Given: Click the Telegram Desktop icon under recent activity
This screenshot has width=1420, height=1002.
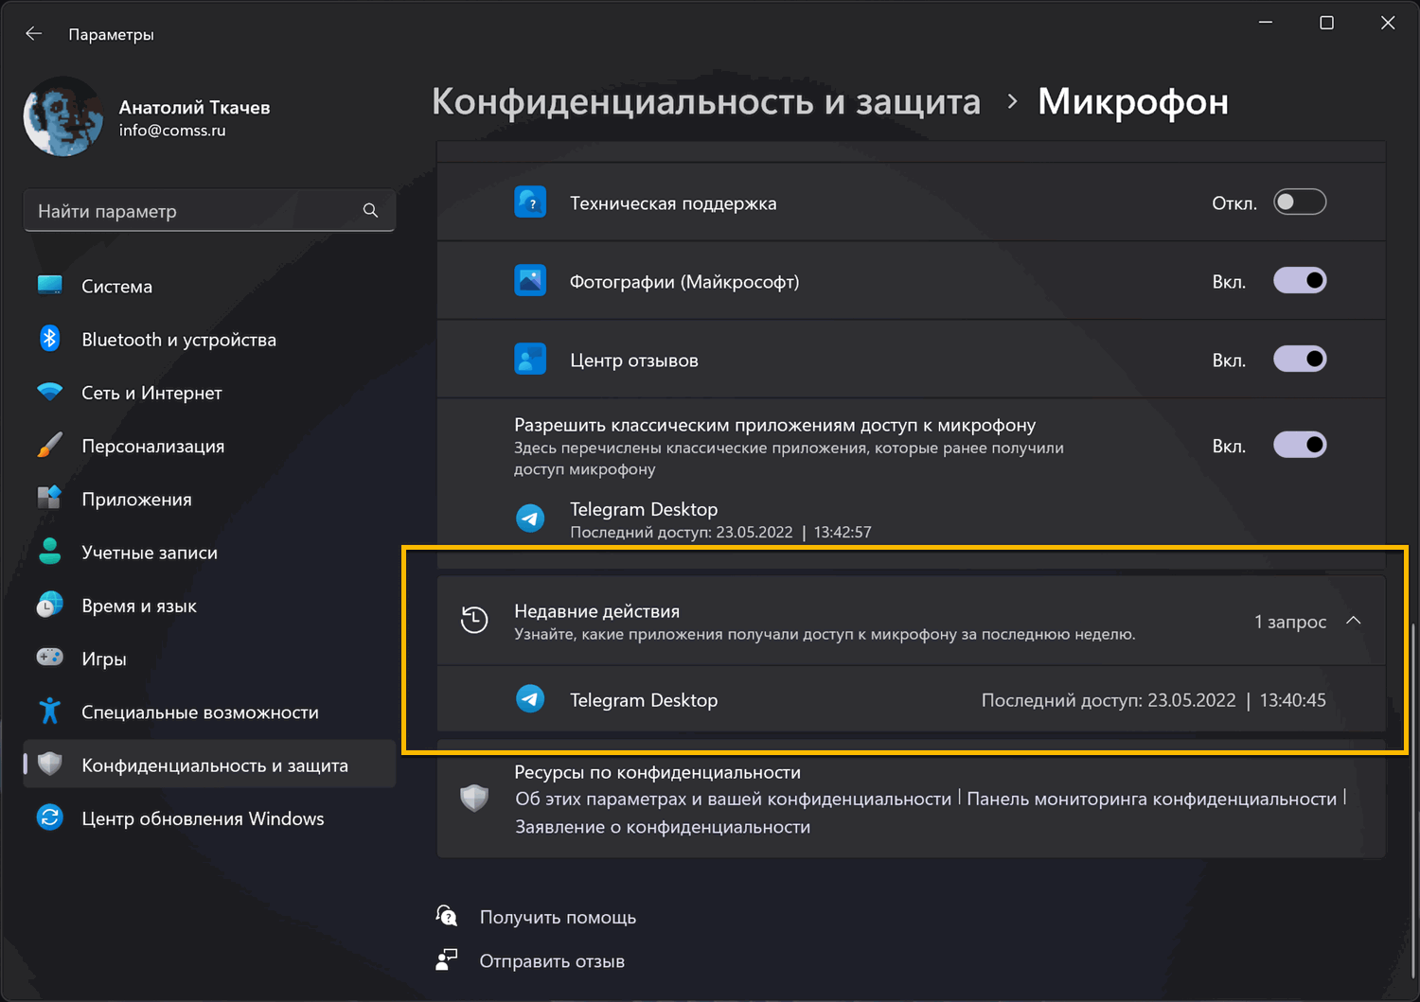Looking at the screenshot, I should 530,699.
